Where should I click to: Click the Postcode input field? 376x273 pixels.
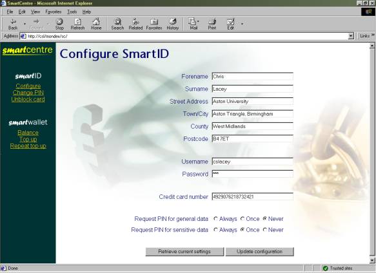point(253,138)
